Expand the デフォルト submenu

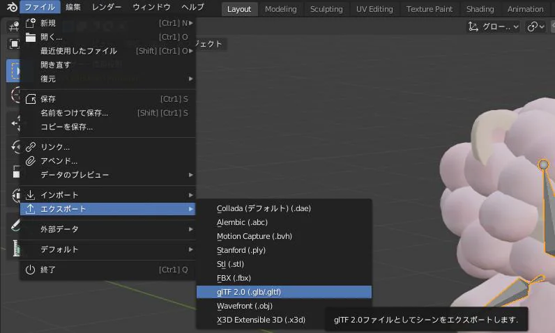[108, 249]
